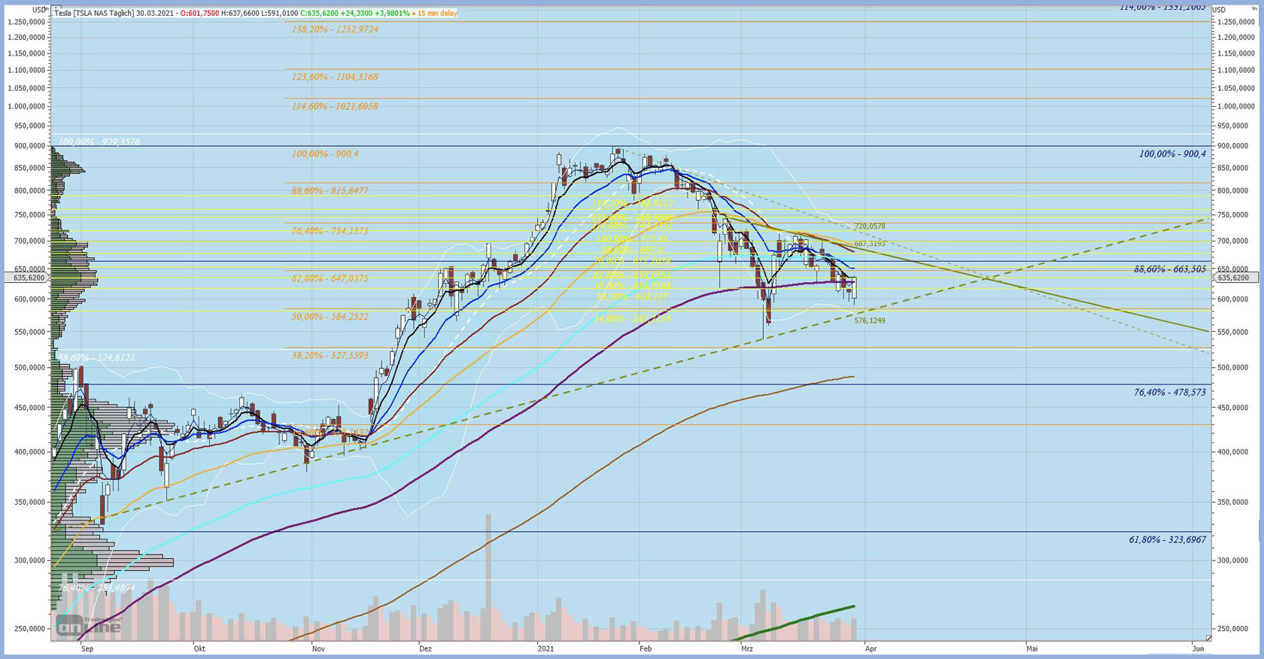The width and height of the screenshot is (1264, 659).
Task: Select the high price "H:637,6600"
Action: pos(239,14)
